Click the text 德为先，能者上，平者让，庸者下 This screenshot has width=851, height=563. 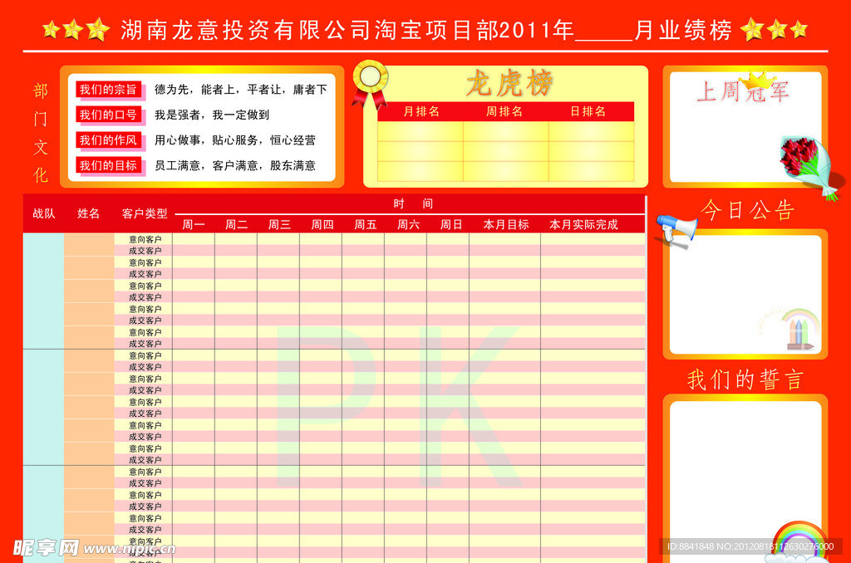(241, 90)
